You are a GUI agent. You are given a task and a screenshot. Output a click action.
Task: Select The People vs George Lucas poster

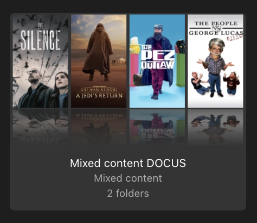[215, 61]
